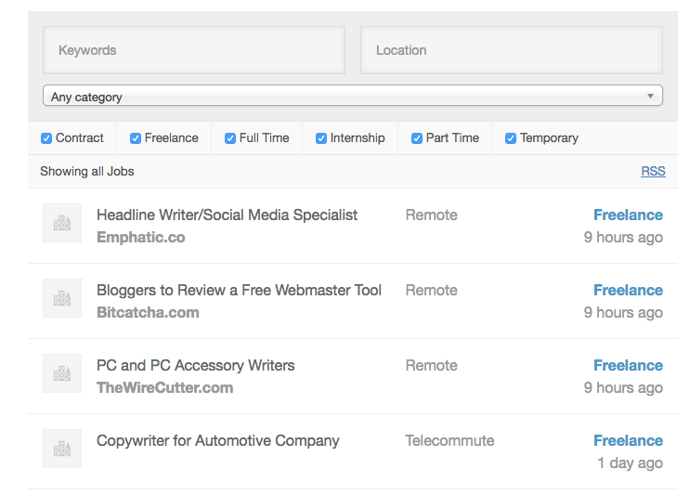Click the TheWireCutter.com company logo placeholder icon
This screenshot has height=495, width=690.
(62, 373)
